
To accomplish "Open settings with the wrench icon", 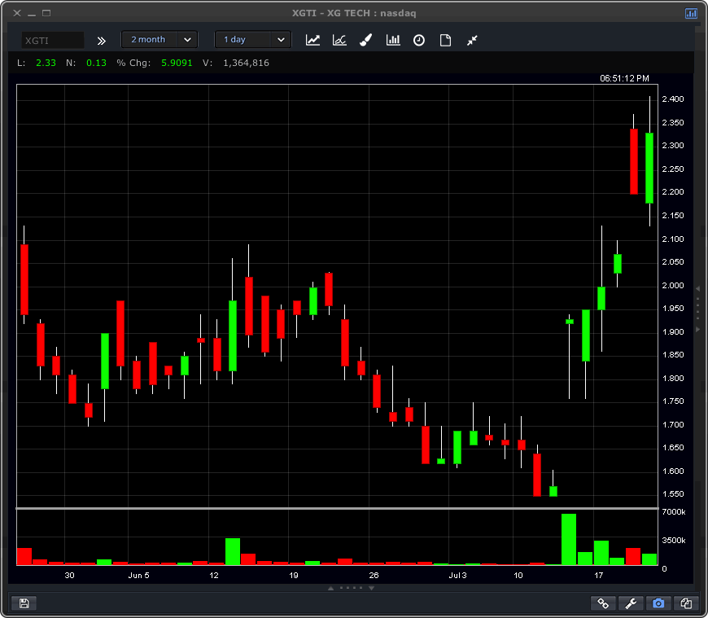I will click(631, 603).
